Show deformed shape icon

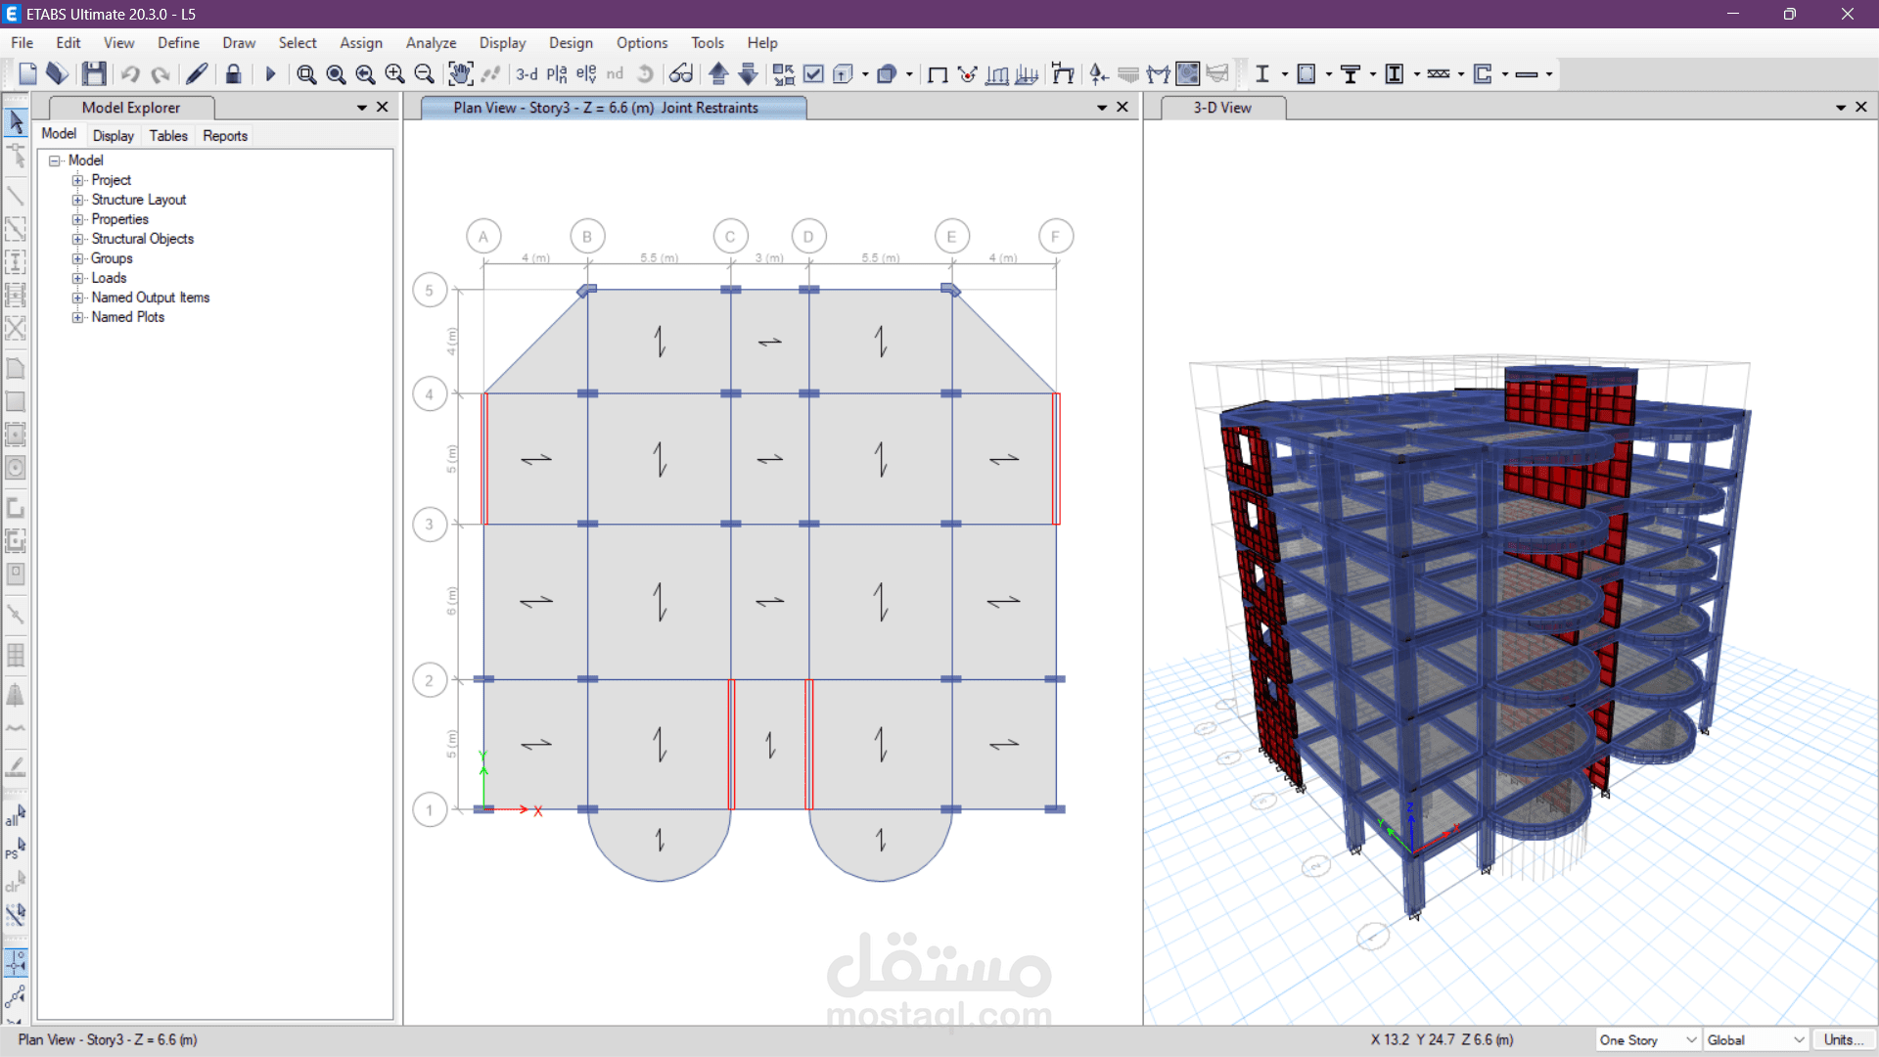1063,73
